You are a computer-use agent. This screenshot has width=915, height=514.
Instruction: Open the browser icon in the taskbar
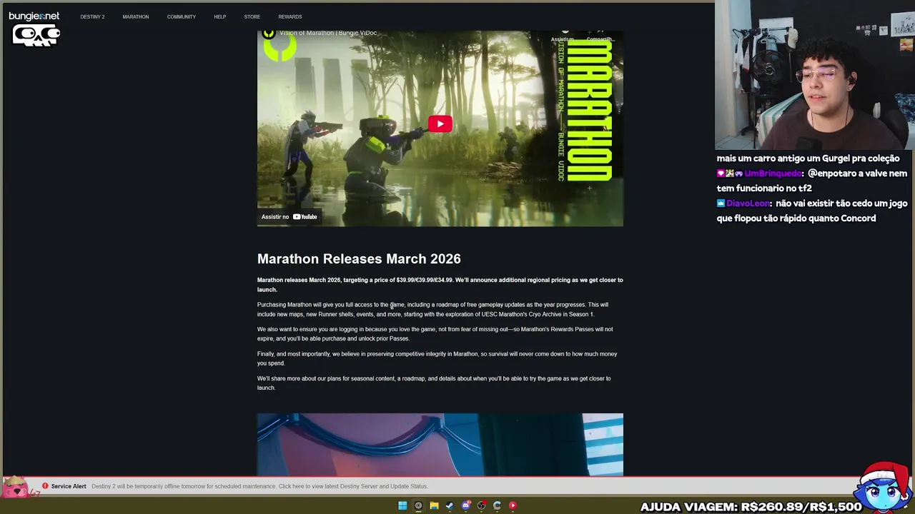pyautogui.click(x=418, y=505)
